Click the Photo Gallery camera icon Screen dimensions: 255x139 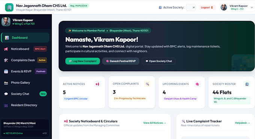[6, 83]
